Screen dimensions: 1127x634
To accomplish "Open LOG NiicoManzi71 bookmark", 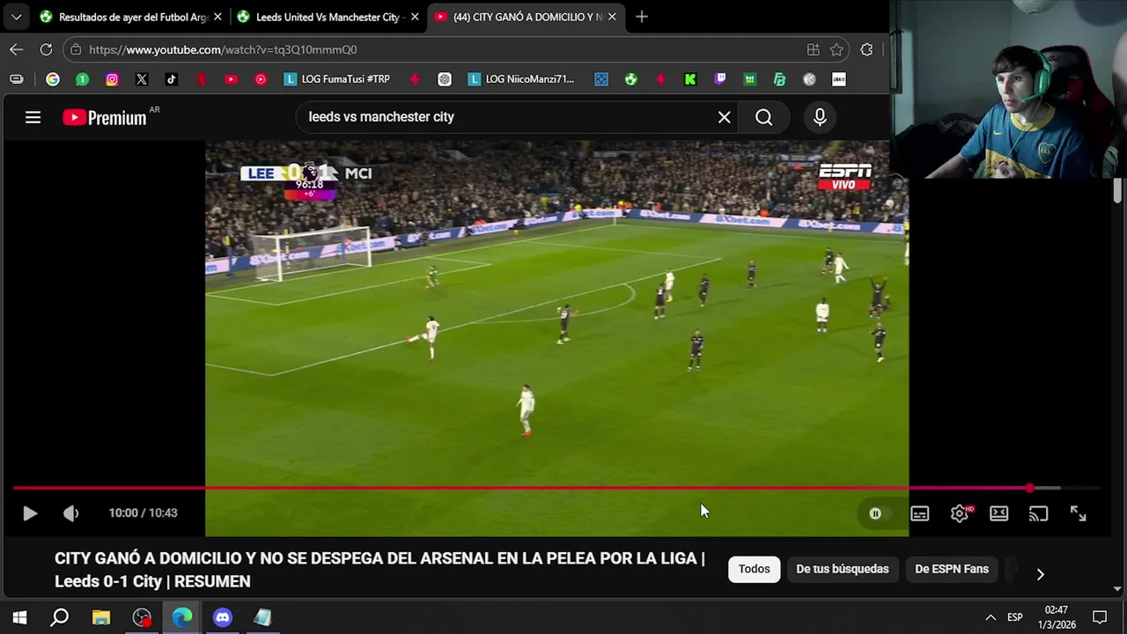I will click(520, 79).
